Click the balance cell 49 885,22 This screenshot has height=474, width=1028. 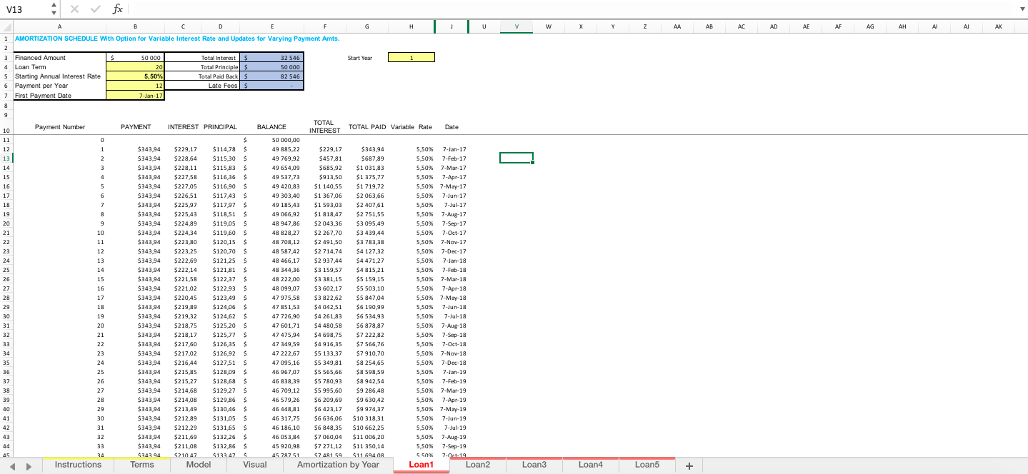pyautogui.click(x=271, y=149)
